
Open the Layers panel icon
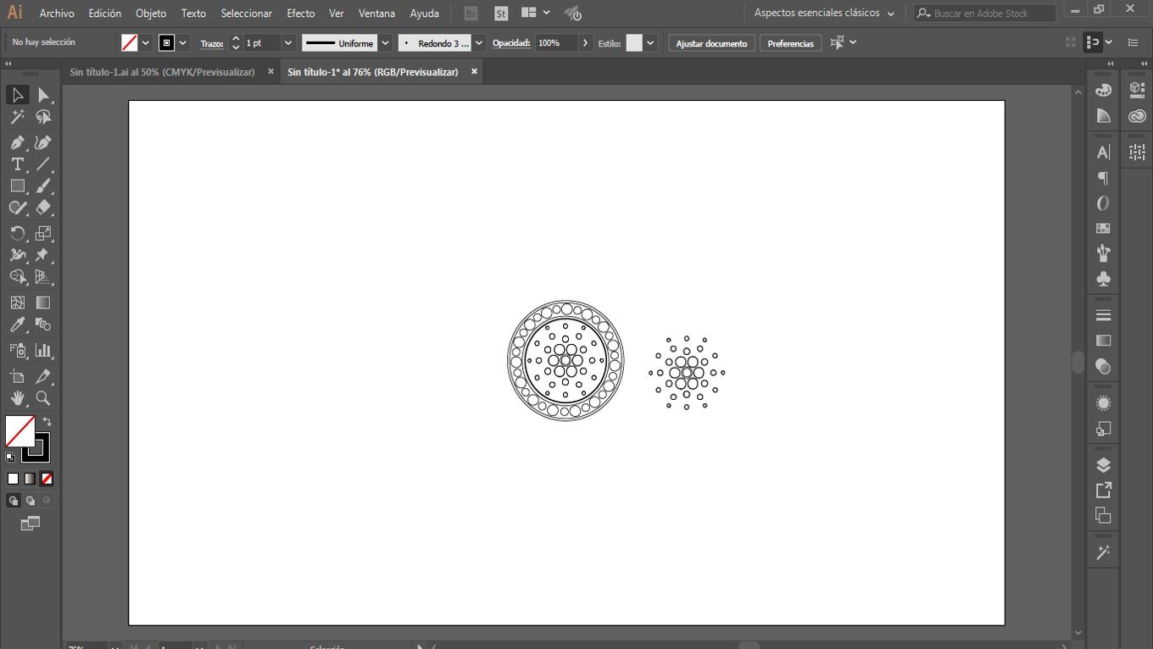pyautogui.click(x=1103, y=464)
